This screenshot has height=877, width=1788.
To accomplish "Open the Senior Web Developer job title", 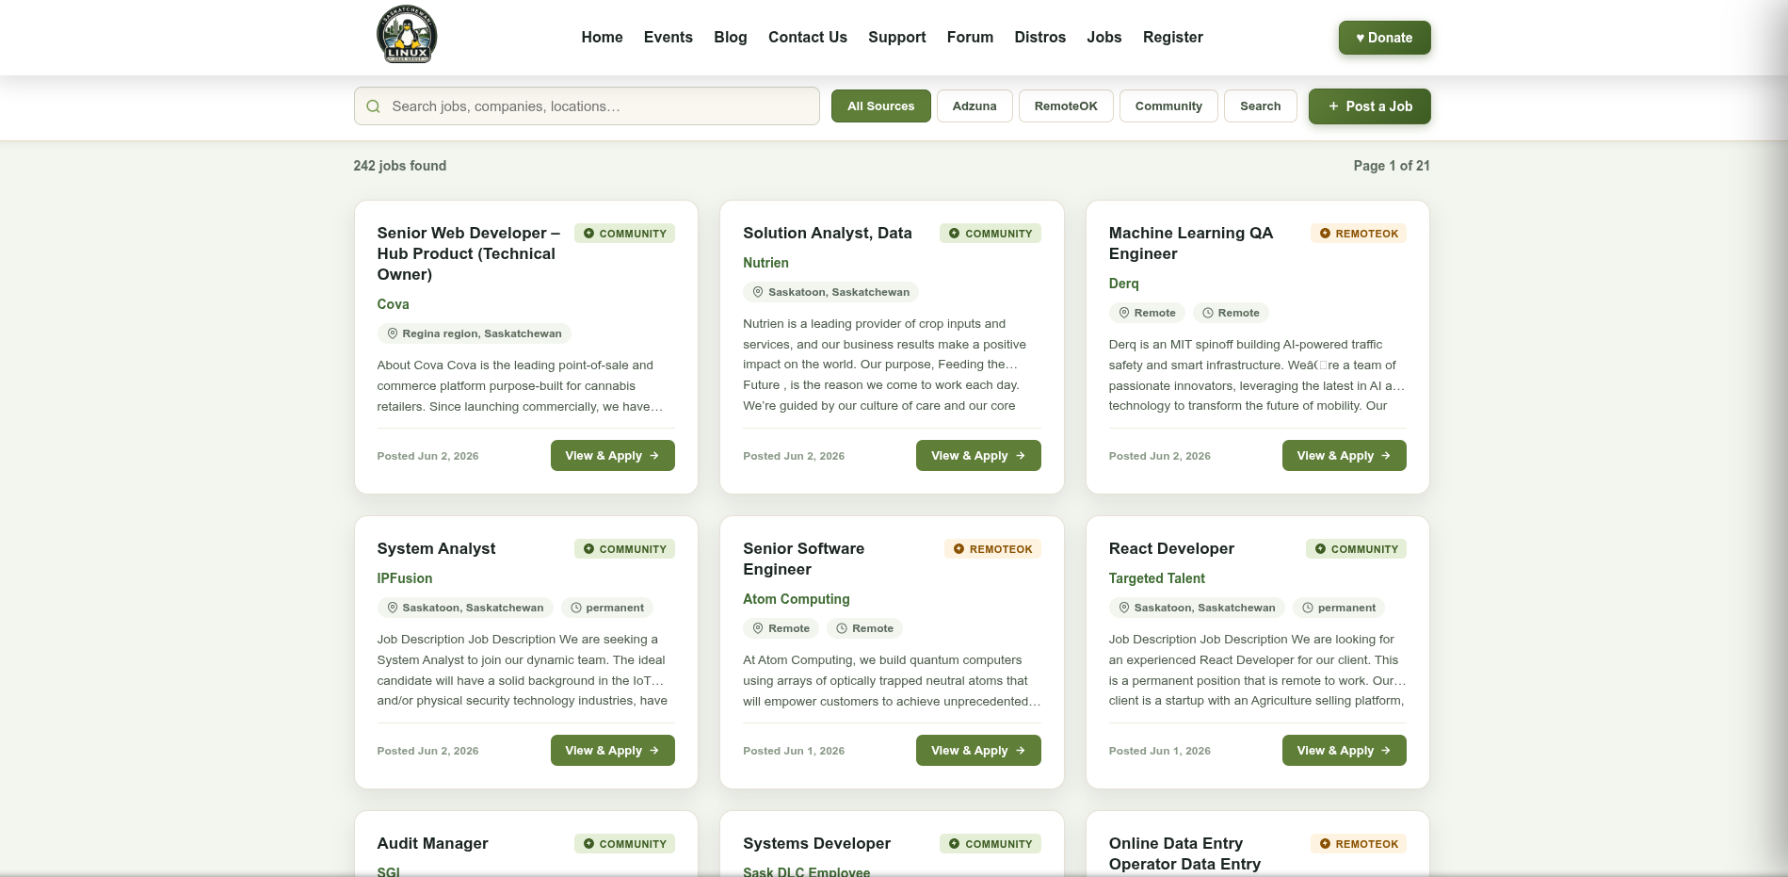I will [x=469, y=253].
